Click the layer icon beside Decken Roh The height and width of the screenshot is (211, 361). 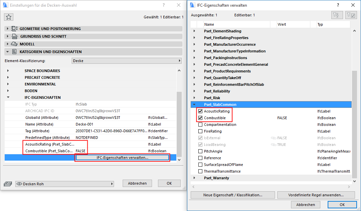[8, 184]
